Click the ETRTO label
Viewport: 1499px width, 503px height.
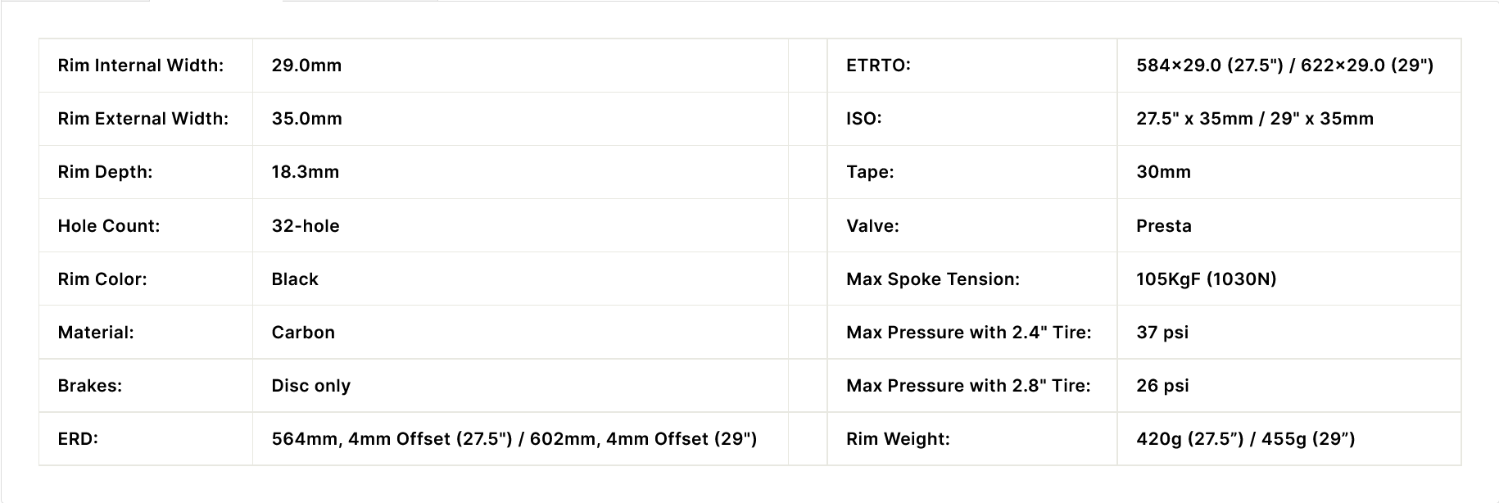878,66
